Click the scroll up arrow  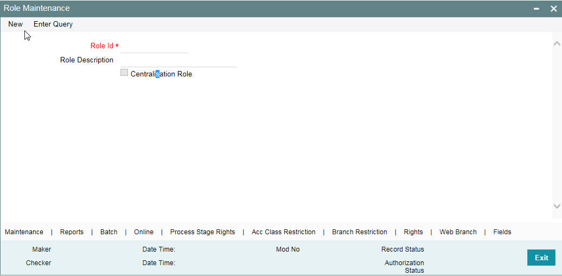(557, 44)
